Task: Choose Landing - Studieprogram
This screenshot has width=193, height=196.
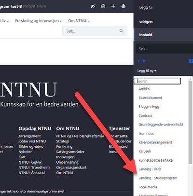Action: point(158,178)
